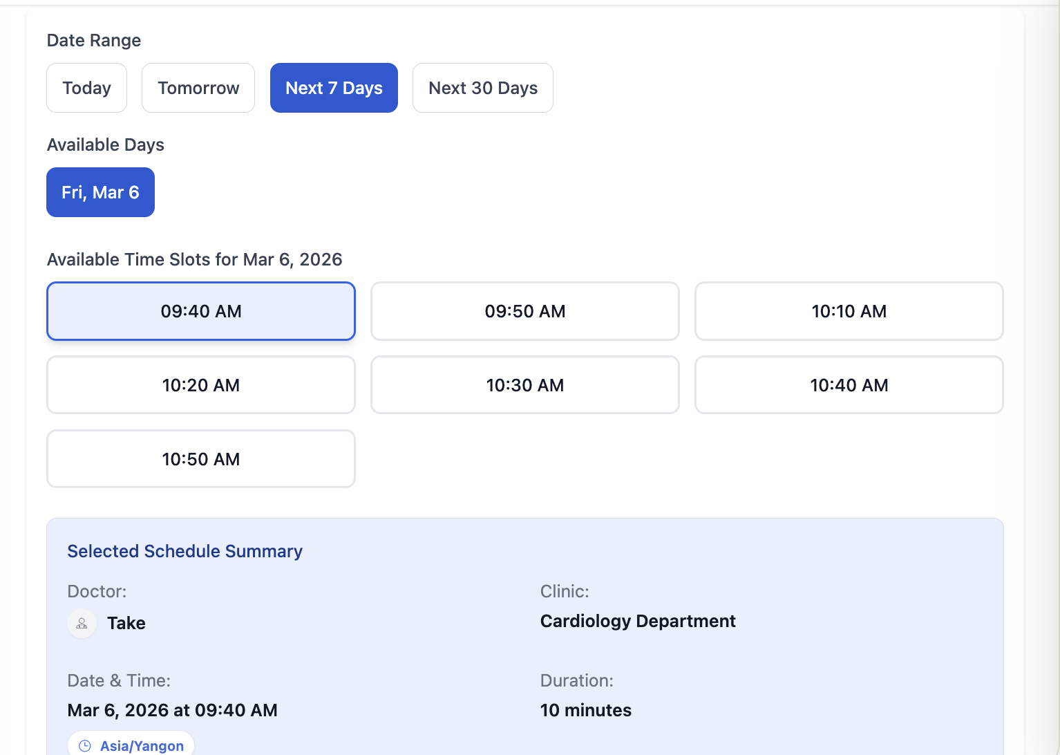Click the 10 minutes duration value
The width and height of the screenshot is (1060, 755).
point(585,709)
